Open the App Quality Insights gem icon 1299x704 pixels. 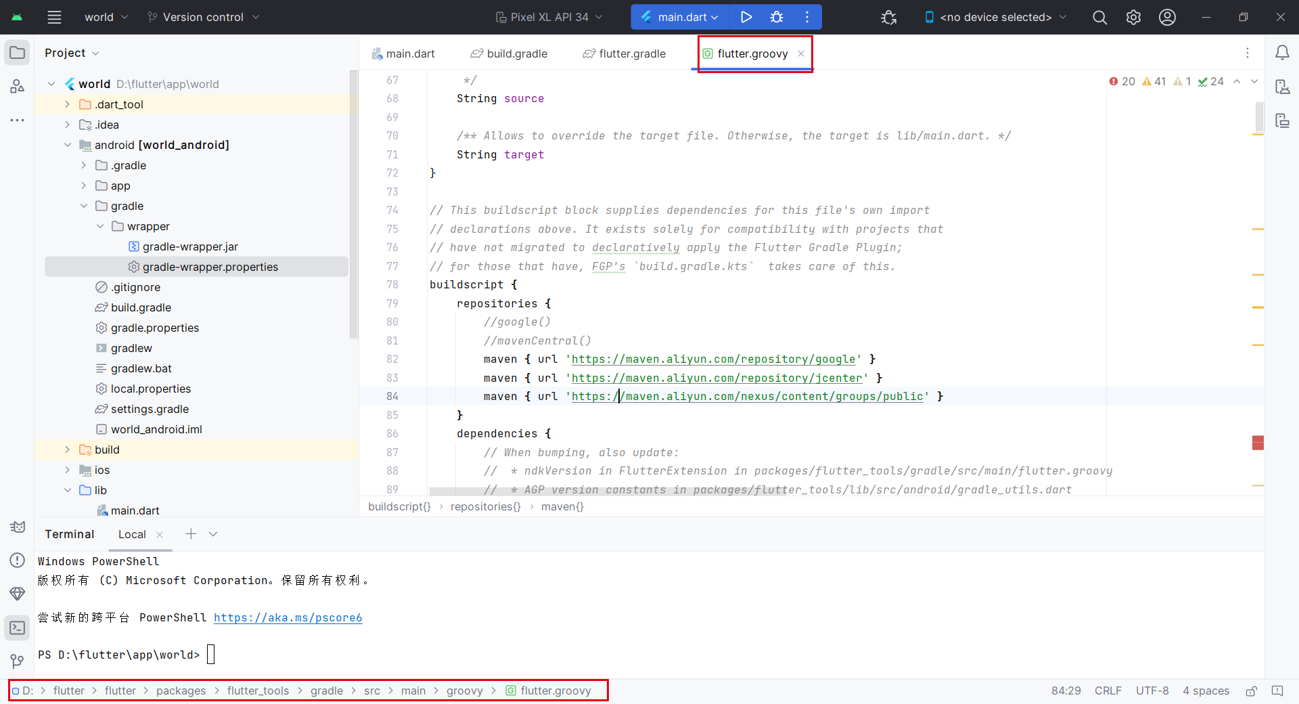[18, 594]
